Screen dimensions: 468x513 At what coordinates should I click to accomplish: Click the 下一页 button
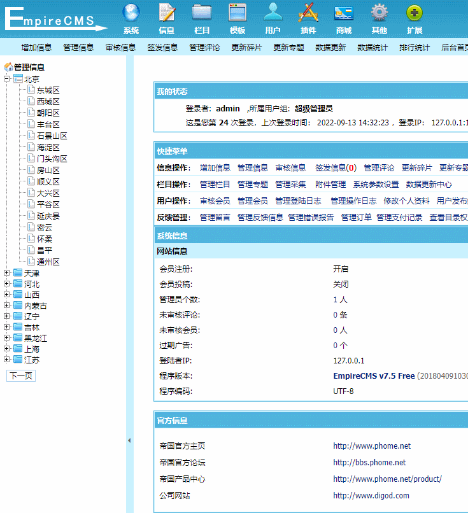pos(21,376)
